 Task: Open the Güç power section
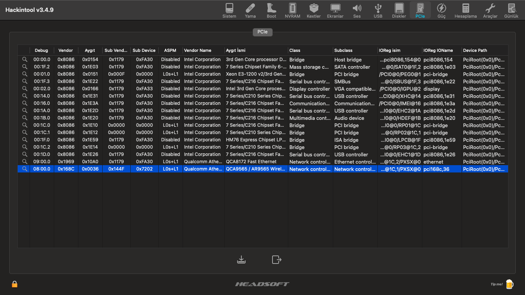tap(442, 10)
